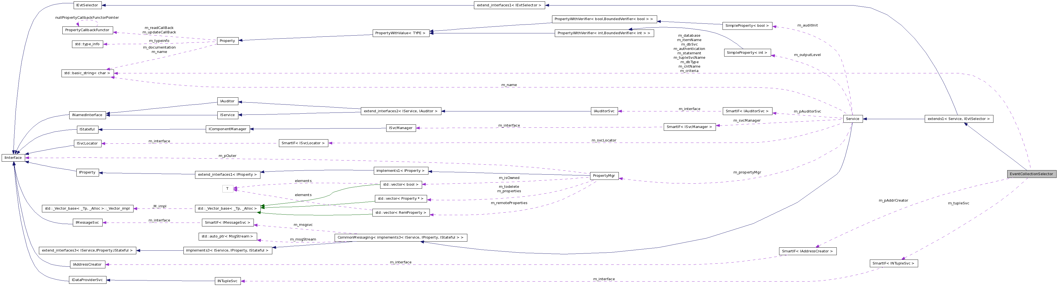Select the IAuditorSvc node
The image size is (1058, 286).
pos(604,111)
